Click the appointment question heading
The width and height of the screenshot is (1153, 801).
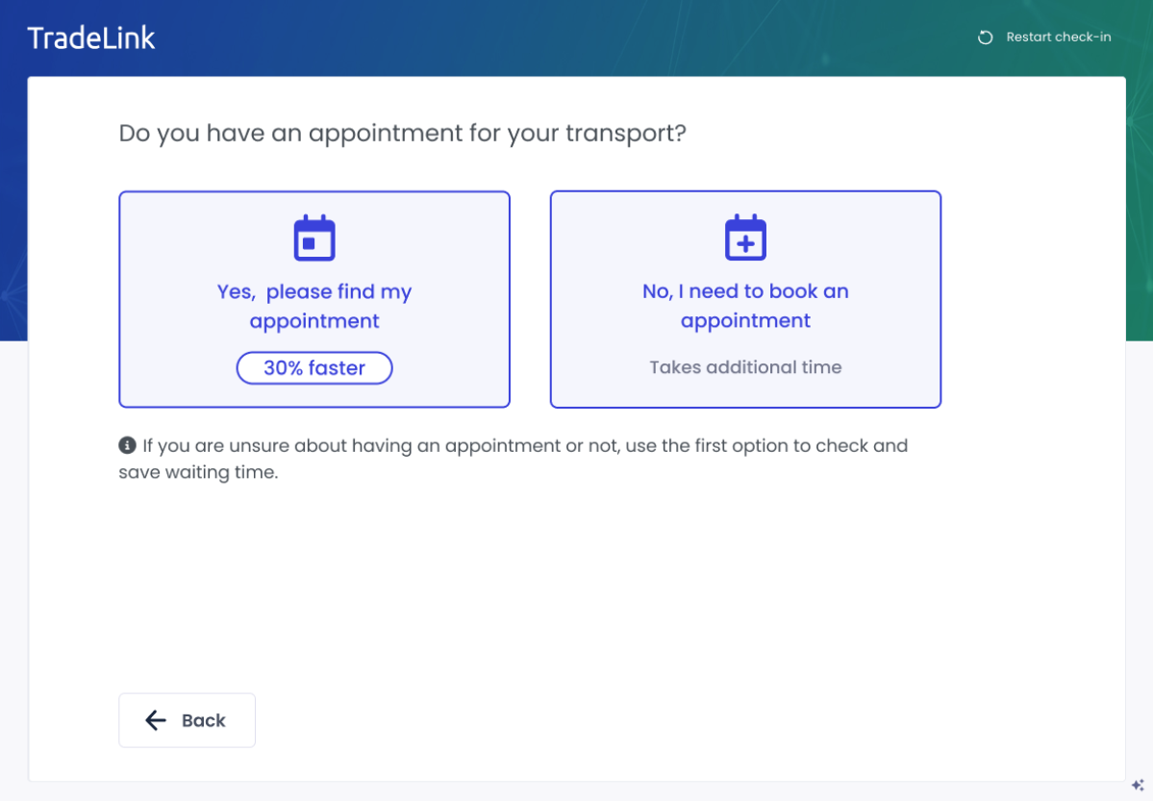[x=402, y=133]
